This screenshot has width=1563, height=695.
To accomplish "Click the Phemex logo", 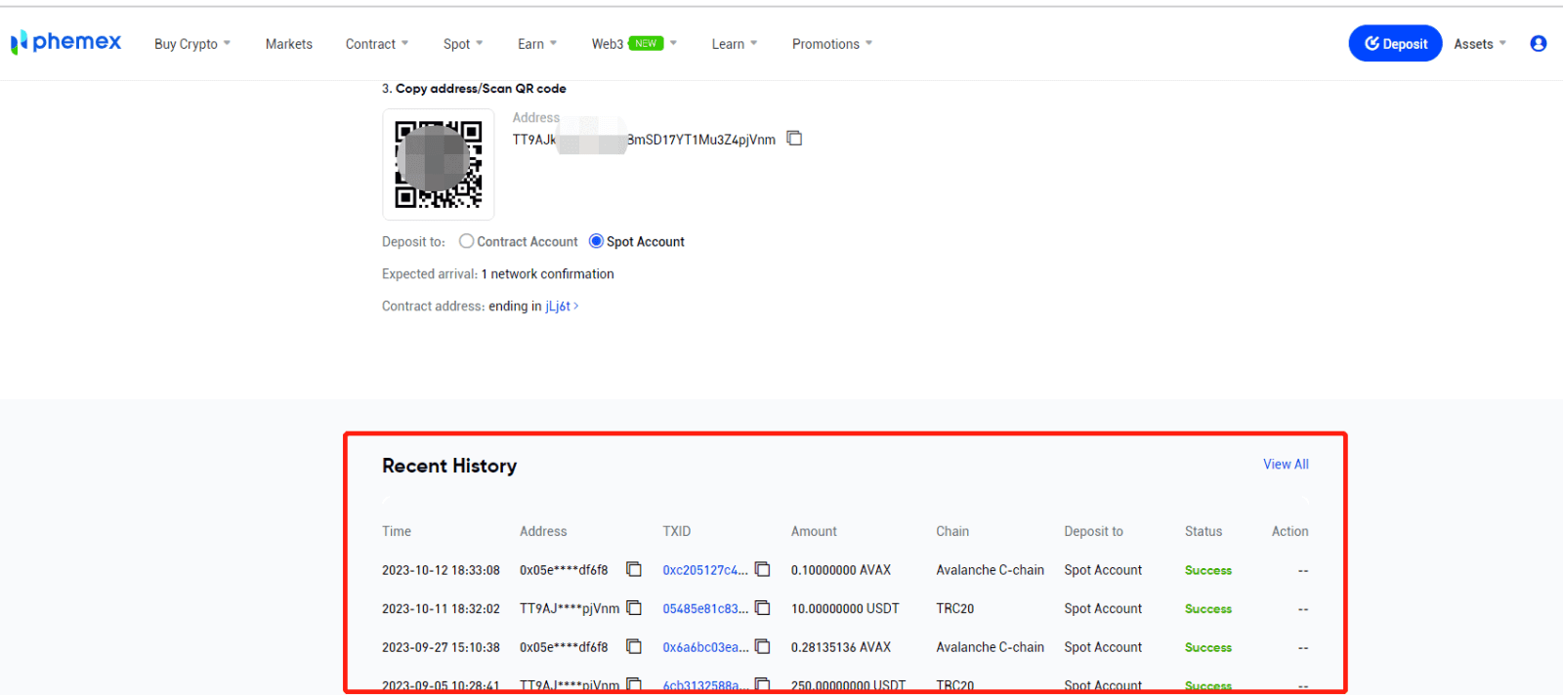I will (x=65, y=42).
